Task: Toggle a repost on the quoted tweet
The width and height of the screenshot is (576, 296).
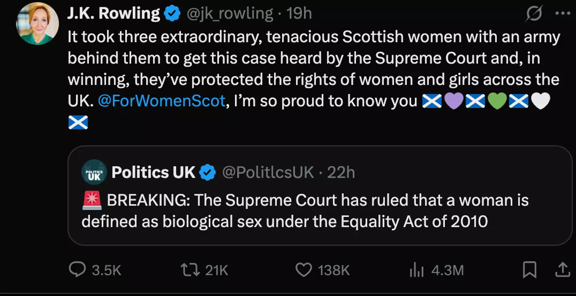Action: click(188, 270)
